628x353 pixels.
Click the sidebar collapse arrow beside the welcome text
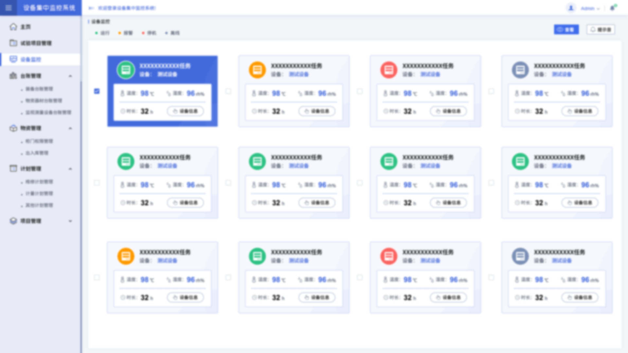point(91,8)
